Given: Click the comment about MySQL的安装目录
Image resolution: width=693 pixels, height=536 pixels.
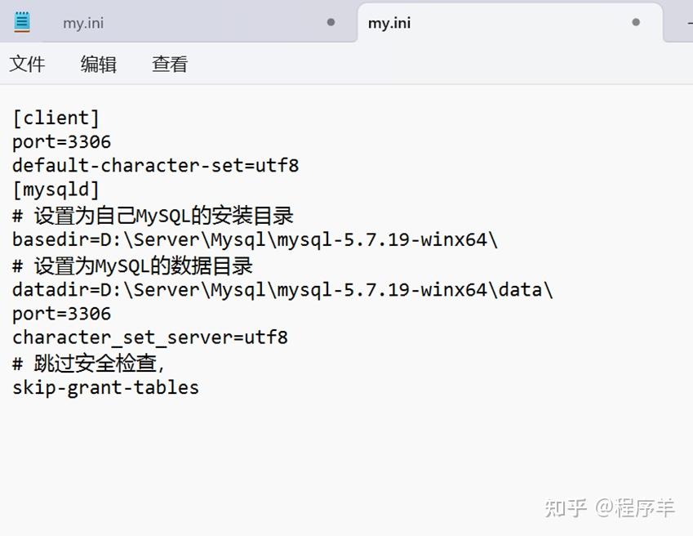Looking at the screenshot, I should [x=153, y=216].
